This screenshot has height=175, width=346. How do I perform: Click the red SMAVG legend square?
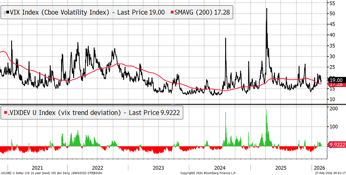coord(172,12)
